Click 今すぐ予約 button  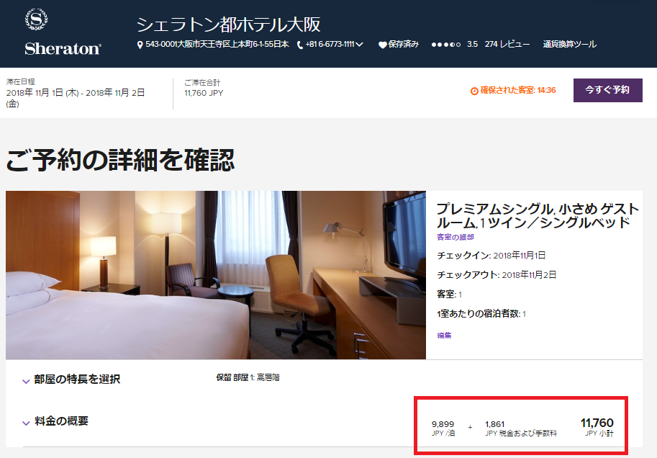pos(607,90)
